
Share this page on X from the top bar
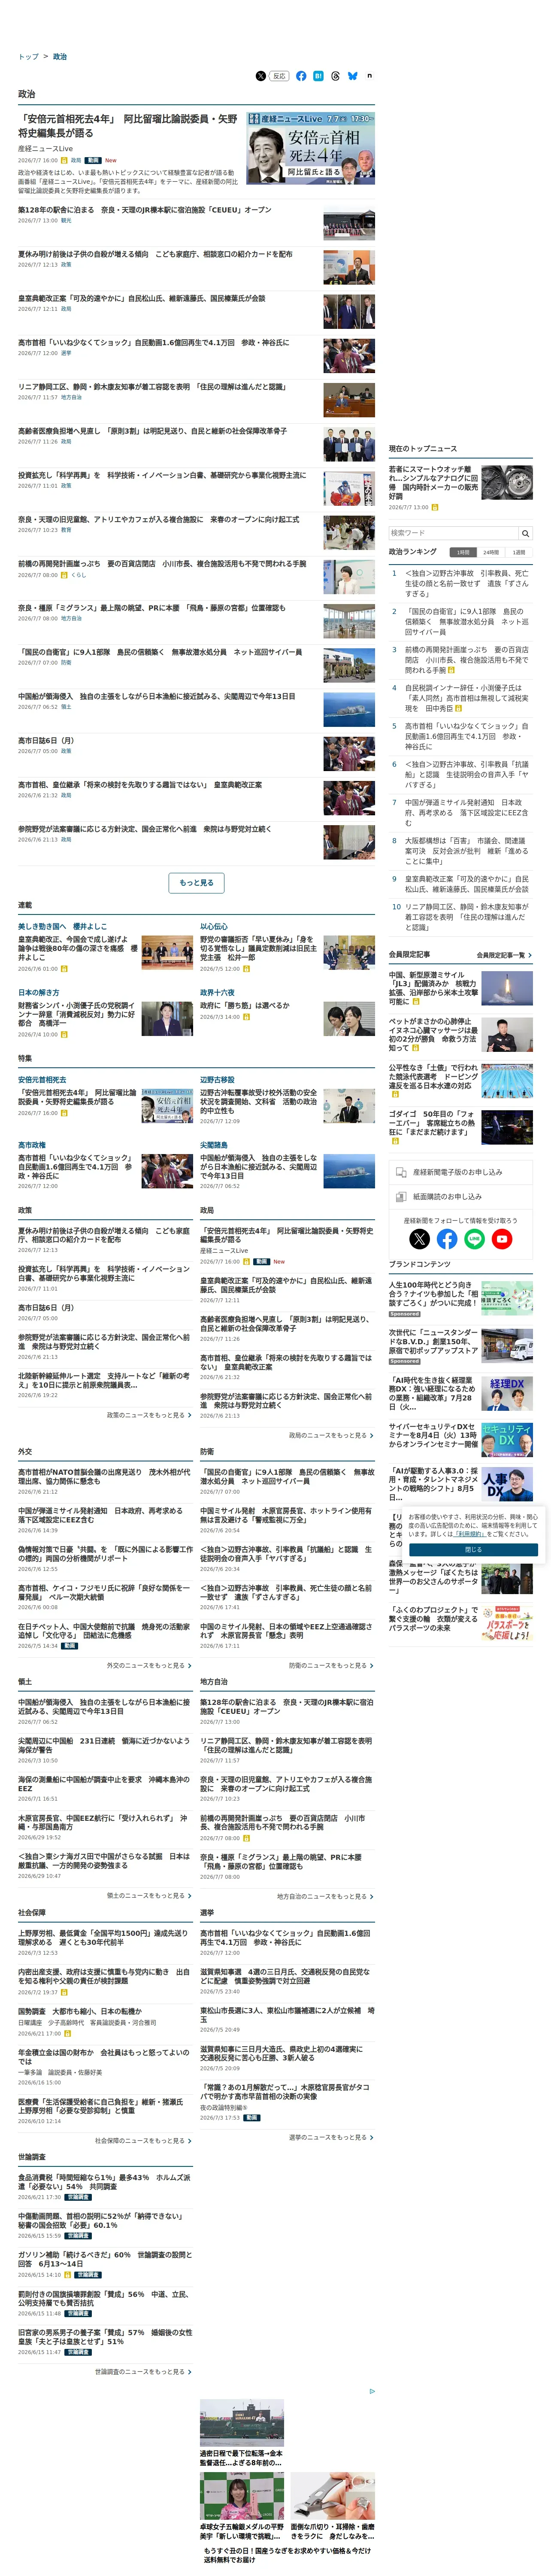coord(260,76)
